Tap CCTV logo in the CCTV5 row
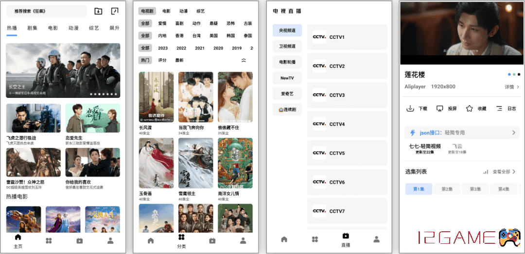Screen dimensions: 525x254 pos(319,153)
